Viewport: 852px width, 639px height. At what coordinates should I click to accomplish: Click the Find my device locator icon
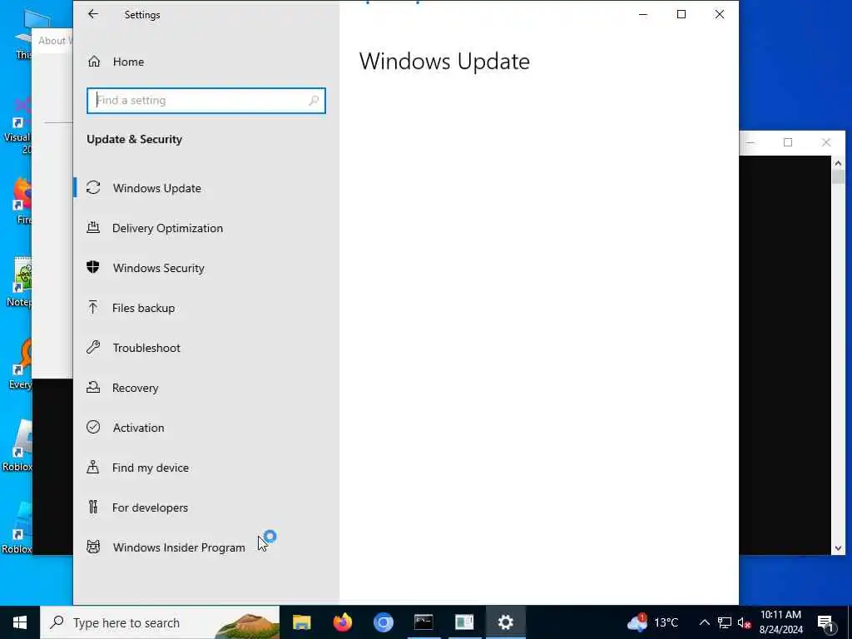93,467
